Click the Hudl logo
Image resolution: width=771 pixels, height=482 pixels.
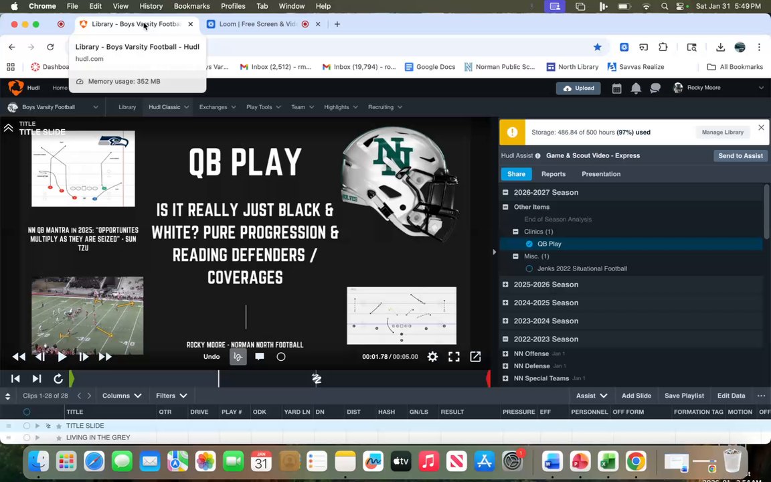click(x=16, y=88)
